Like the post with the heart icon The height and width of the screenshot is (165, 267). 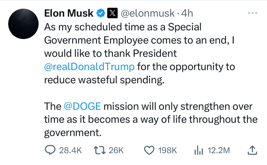click(x=149, y=150)
